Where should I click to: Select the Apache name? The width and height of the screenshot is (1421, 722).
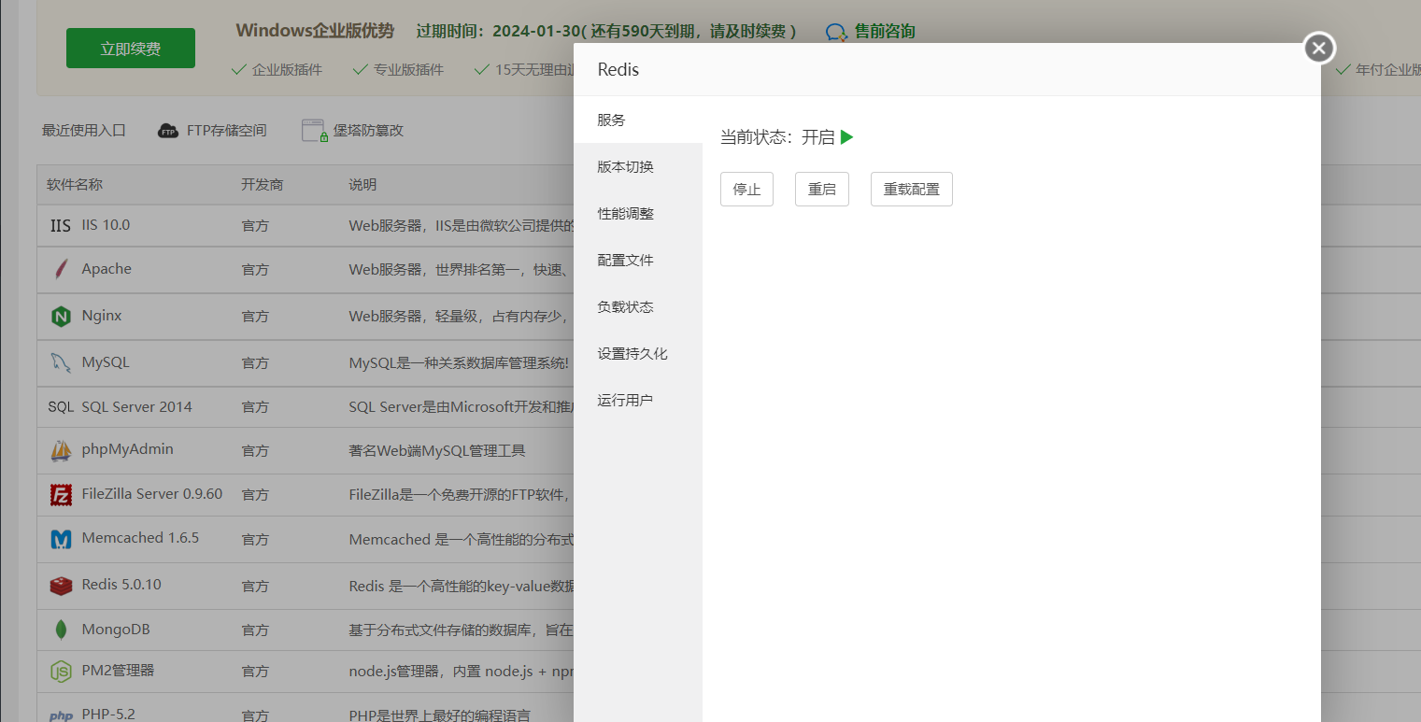coord(107,269)
